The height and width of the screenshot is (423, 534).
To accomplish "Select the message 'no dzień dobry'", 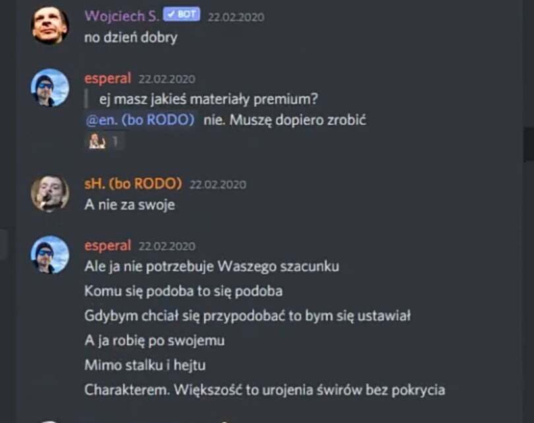I will tap(131, 38).
